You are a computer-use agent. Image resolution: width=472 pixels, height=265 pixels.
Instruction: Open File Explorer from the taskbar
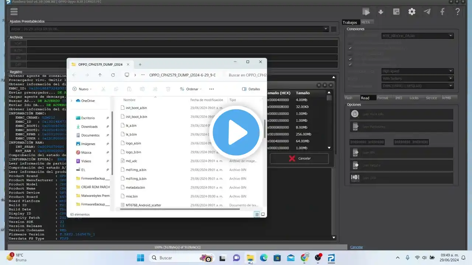click(x=250, y=258)
